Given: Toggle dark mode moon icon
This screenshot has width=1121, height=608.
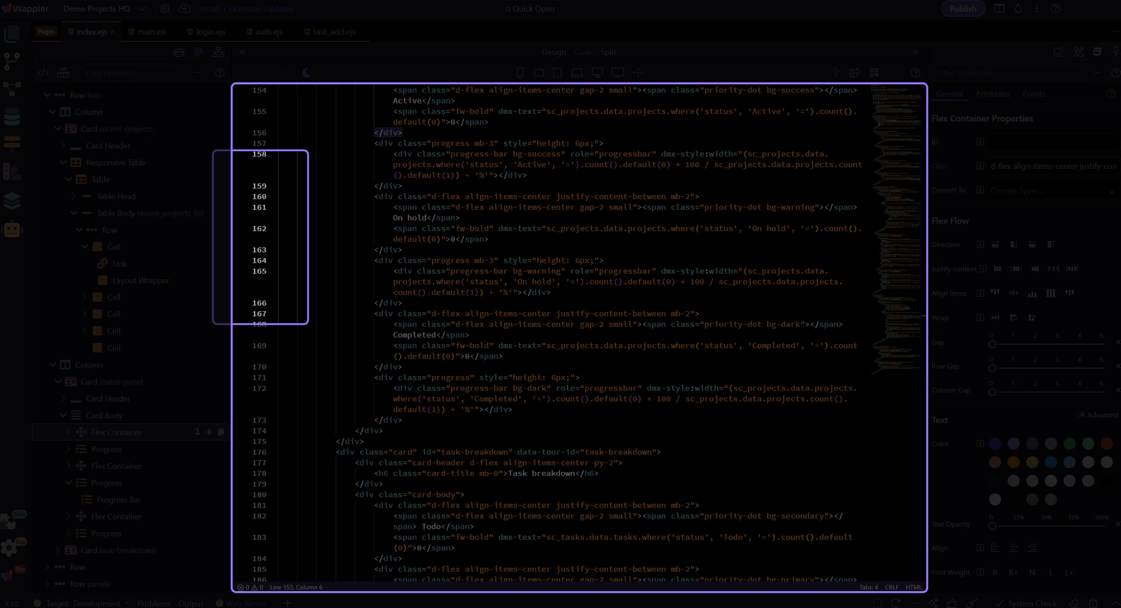Looking at the screenshot, I should click(x=307, y=72).
